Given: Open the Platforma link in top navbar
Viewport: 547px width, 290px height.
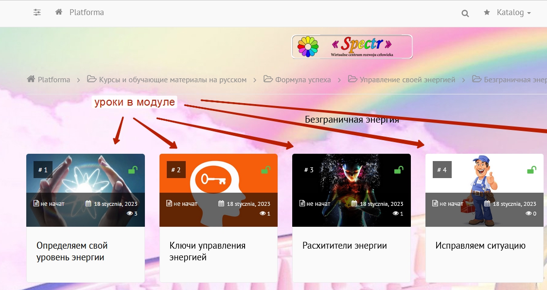Looking at the screenshot, I should coord(87,12).
